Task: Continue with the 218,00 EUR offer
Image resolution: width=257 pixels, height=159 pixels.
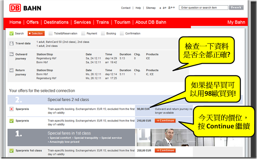Action: (x=165, y=120)
